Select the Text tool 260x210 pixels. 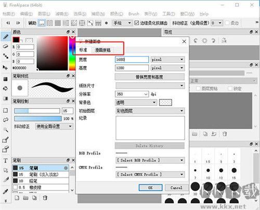click(6, 161)
